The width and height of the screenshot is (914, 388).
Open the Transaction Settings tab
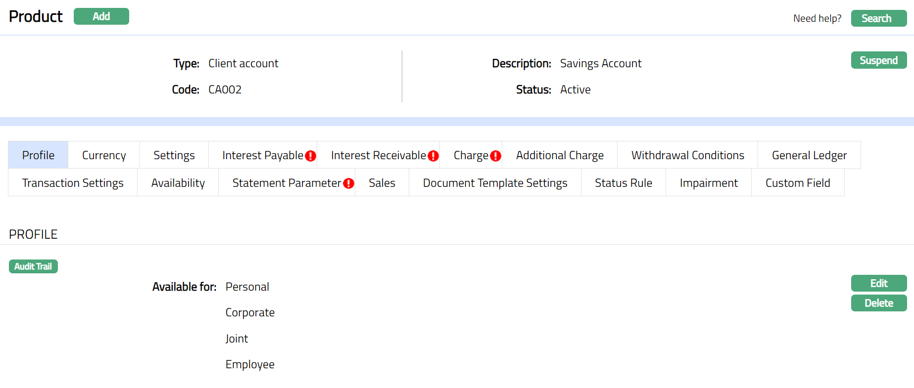73,183
